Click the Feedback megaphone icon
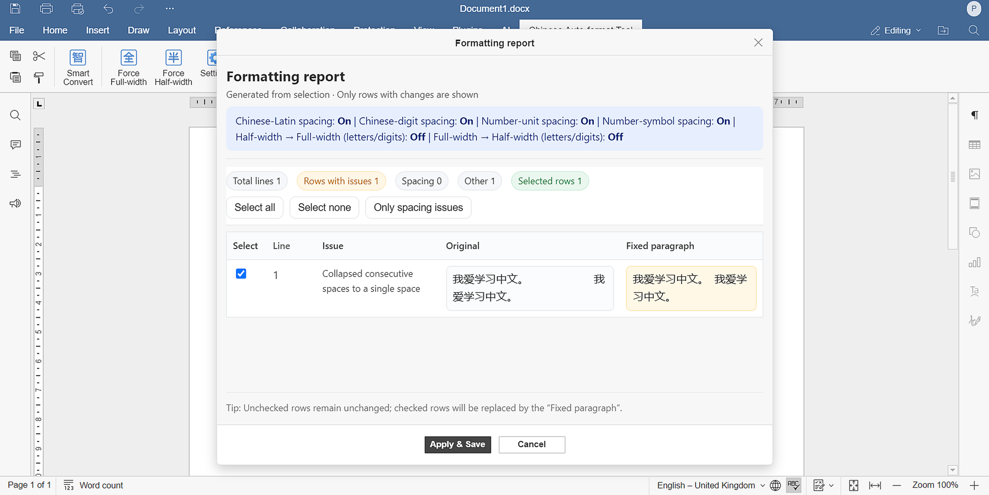This screenshot has height=495, width=989. click(x=15, y=203)
